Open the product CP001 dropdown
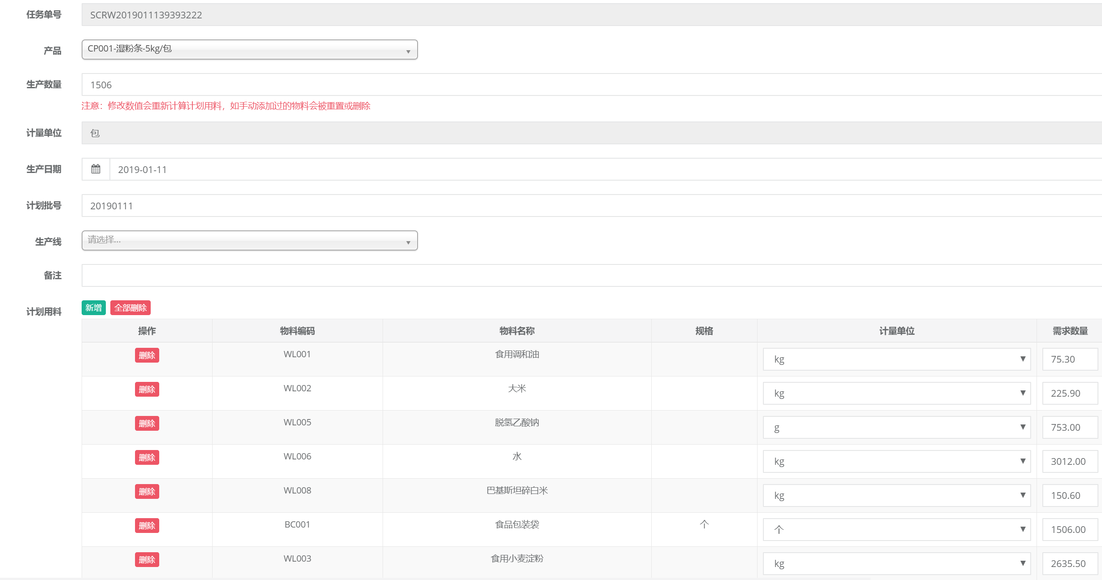1102x580 pixels. [249, 49]
